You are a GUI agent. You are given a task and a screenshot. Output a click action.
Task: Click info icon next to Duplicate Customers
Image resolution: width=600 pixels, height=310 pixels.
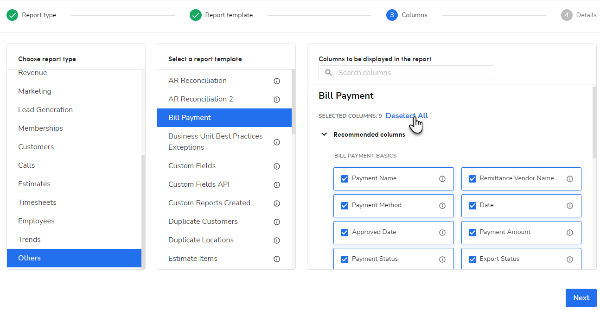(277, 222)
